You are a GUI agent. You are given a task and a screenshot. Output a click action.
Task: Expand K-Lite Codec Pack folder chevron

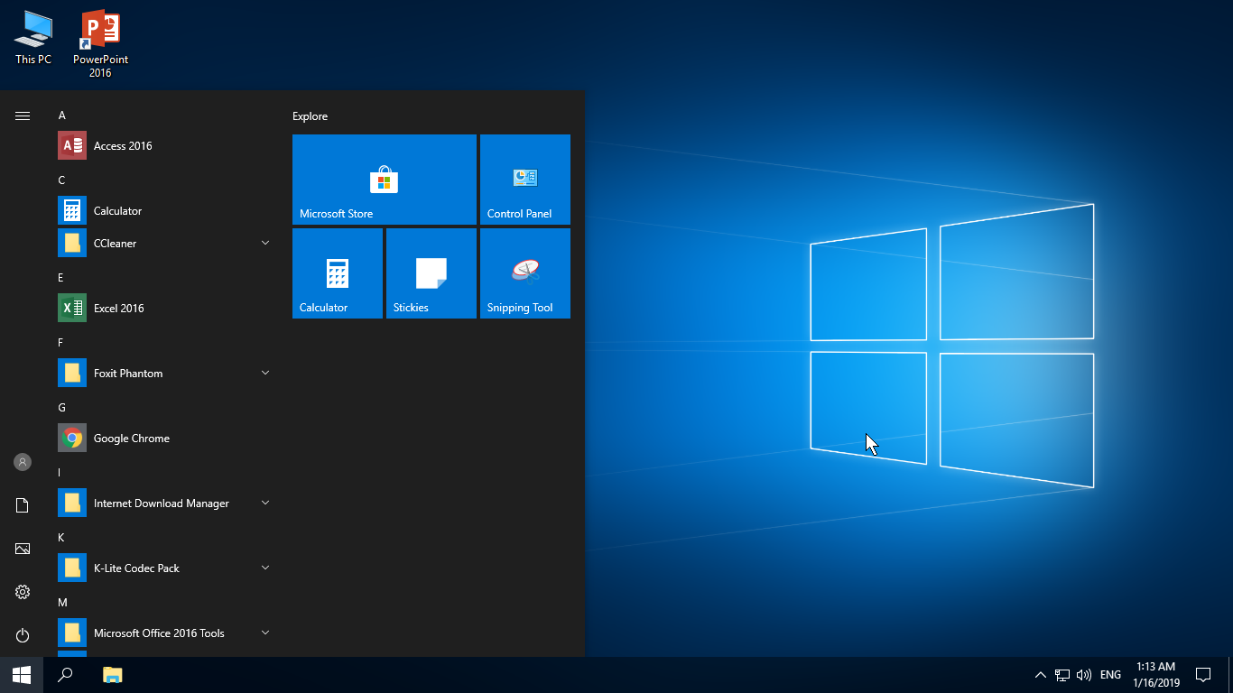click(x=265, y=568)
